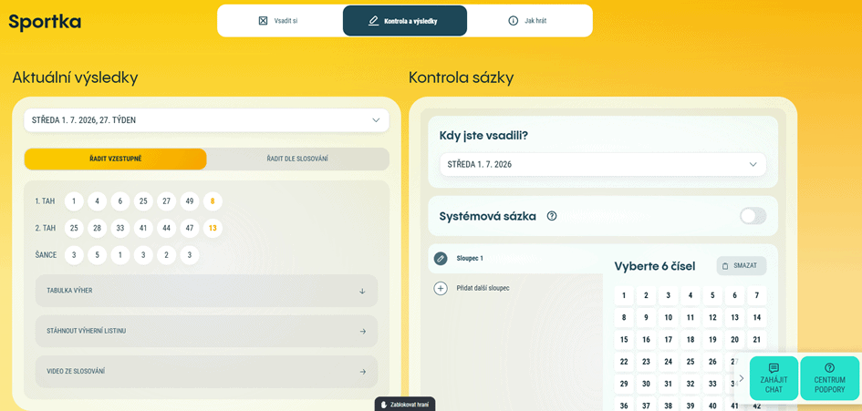Click arrow icon of Stáhnout výherní listinu

[362, 332]
